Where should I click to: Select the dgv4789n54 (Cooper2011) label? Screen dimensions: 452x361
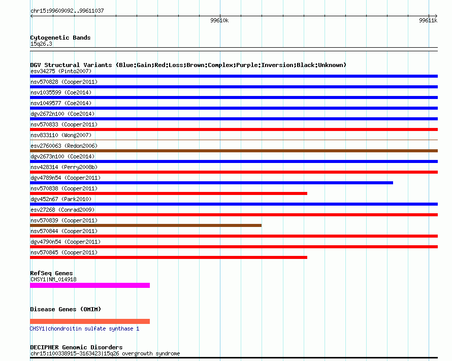66,178
